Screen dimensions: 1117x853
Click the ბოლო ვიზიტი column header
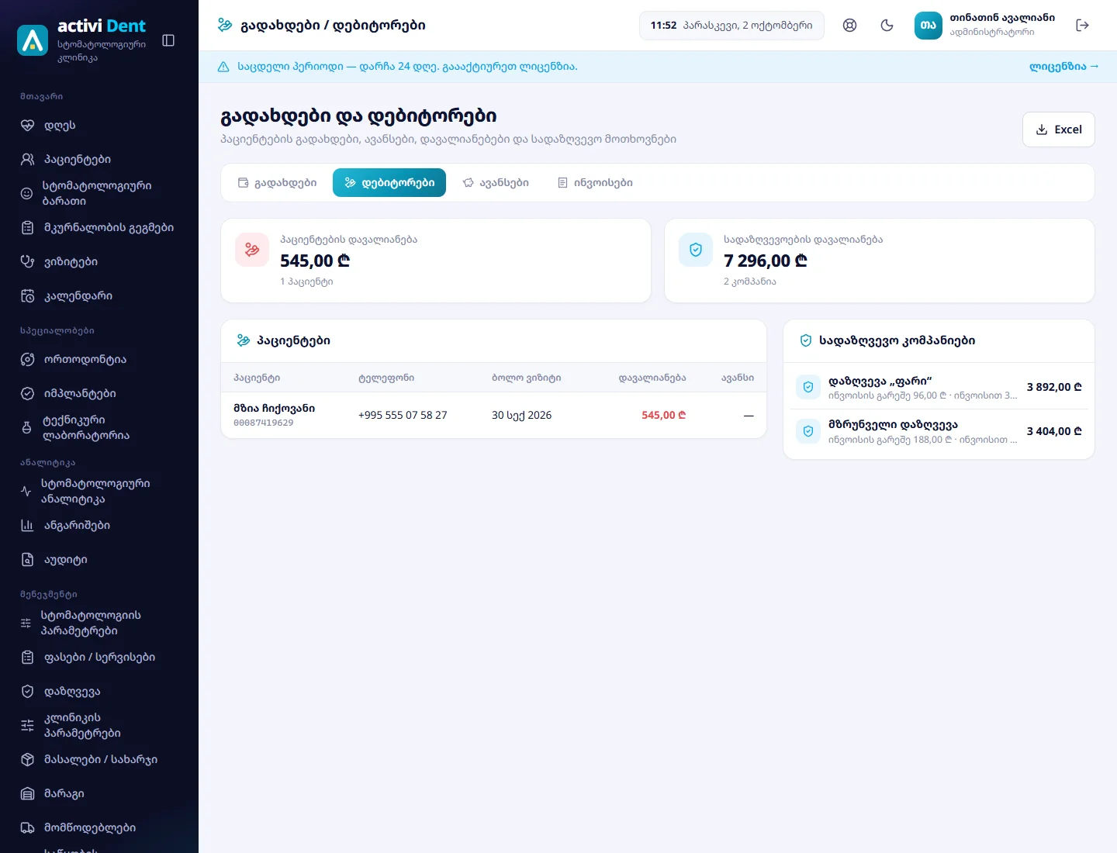click(x=527, y=378)
